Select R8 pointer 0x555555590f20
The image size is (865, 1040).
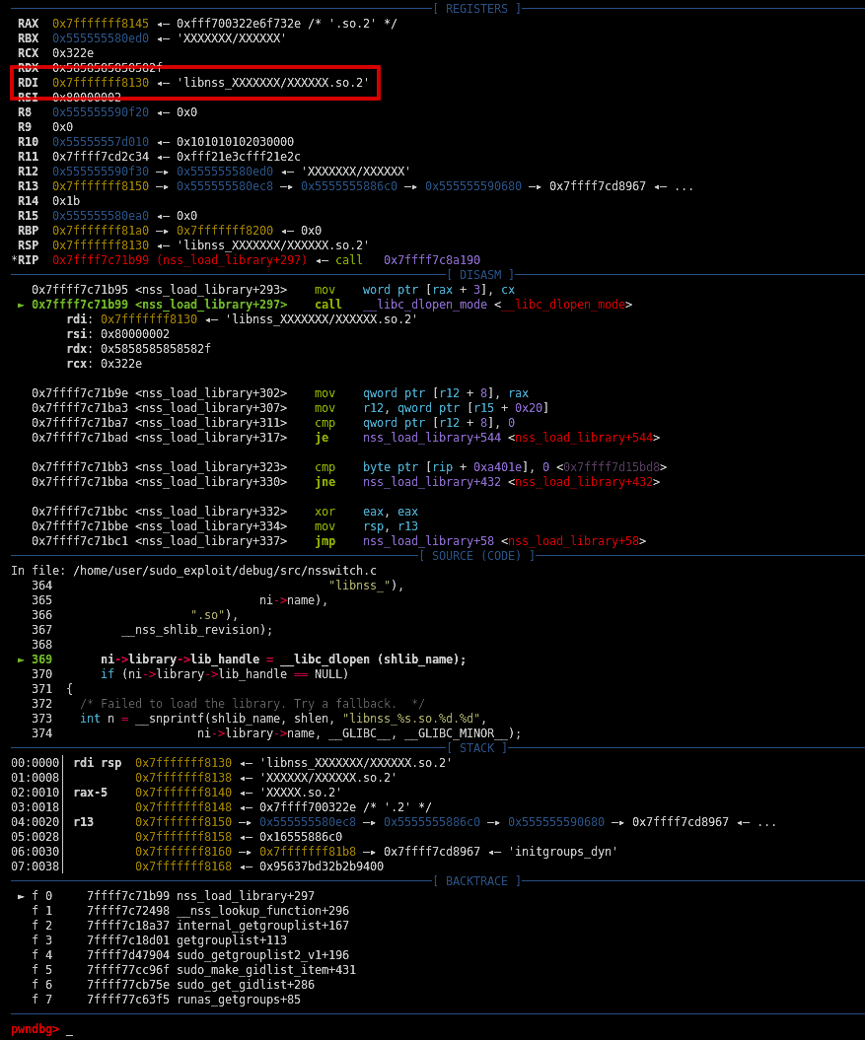pos(101,112)
